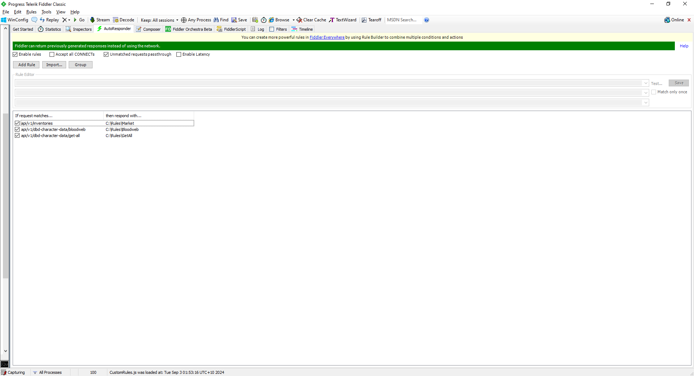Clear Cache from the toolbar

[x=311, y=20]
